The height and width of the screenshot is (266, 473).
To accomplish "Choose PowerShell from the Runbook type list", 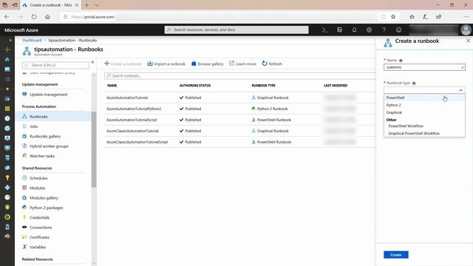I will click(x=424, y=98).
